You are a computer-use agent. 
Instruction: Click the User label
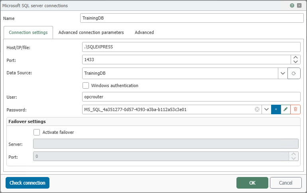pyautogui.click(x=12, y=97)
